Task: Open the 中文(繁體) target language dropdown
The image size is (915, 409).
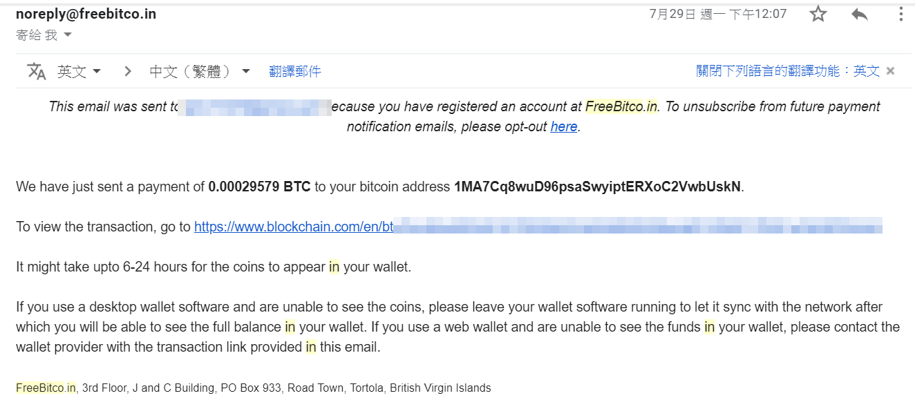Action: tap(200, 71)
